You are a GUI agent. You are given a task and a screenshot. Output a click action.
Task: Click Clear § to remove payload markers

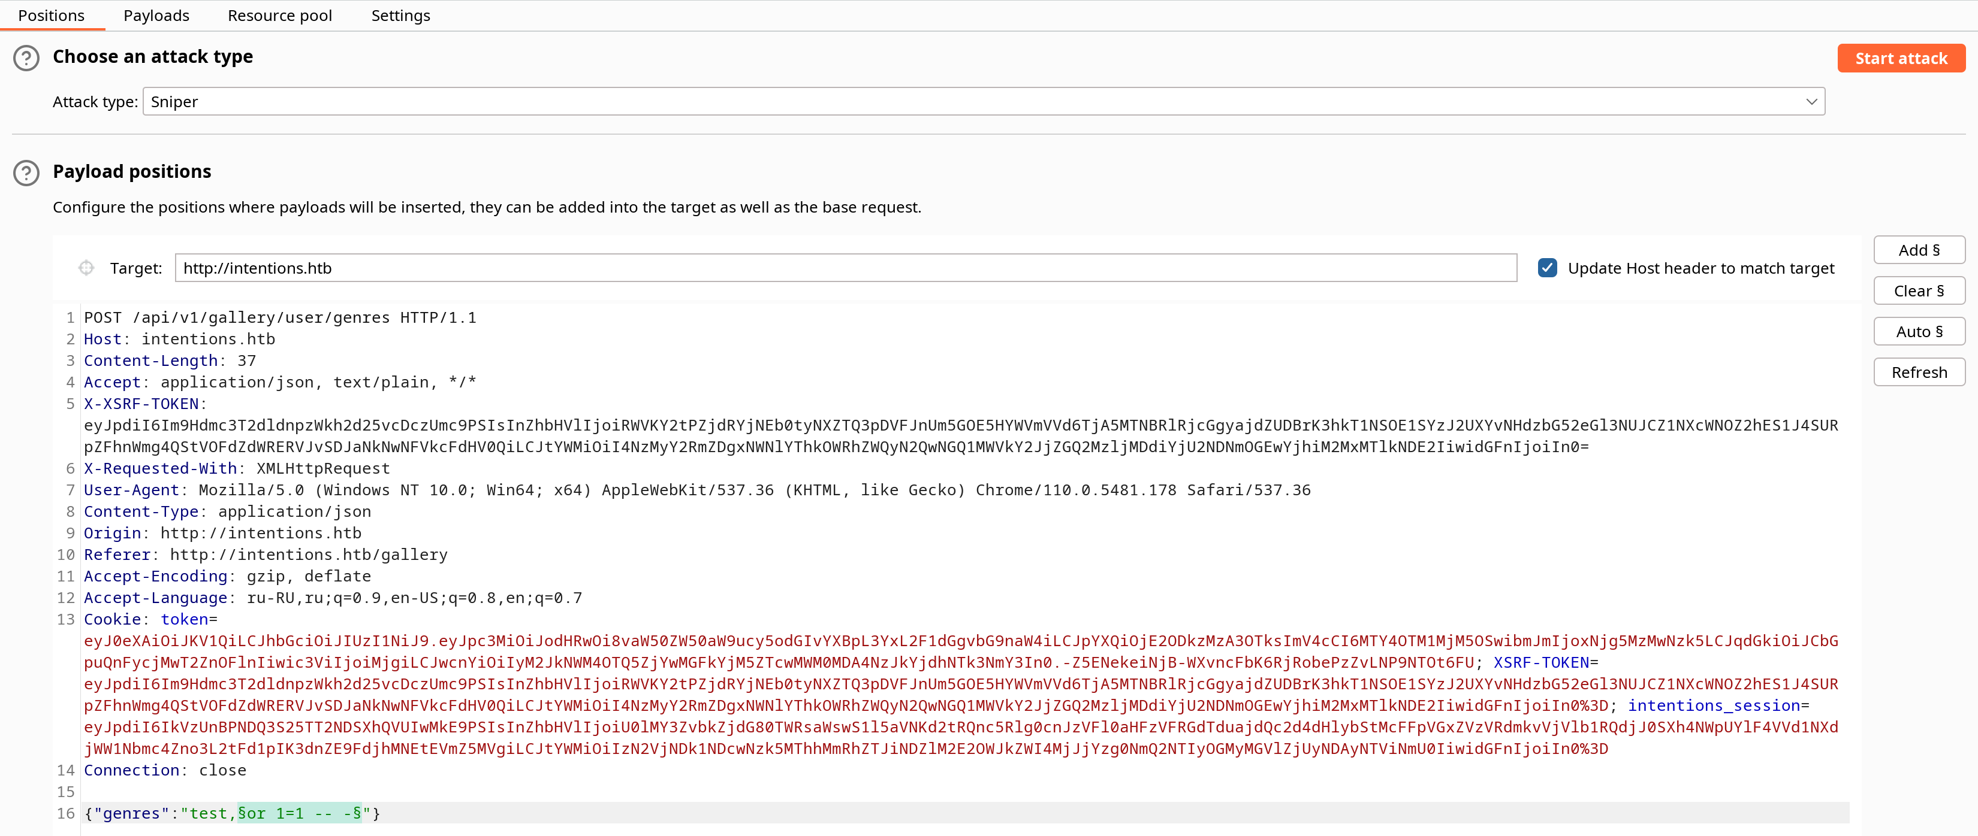1918,292
